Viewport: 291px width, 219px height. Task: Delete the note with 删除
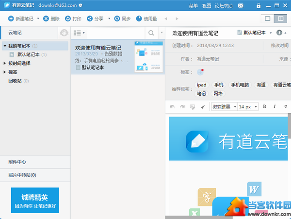coord(51,18)
